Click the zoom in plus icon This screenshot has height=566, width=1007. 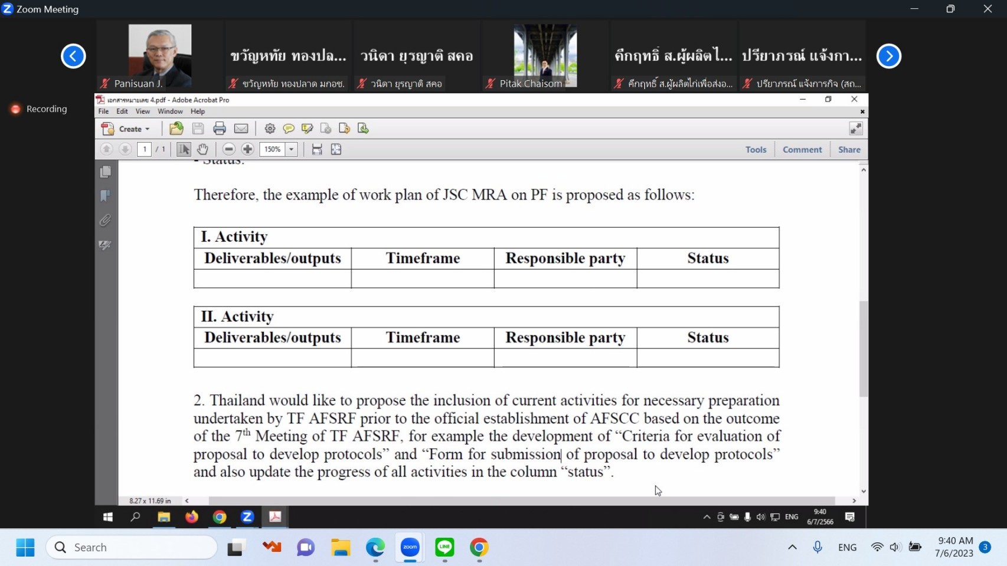(x=248, y=149)
